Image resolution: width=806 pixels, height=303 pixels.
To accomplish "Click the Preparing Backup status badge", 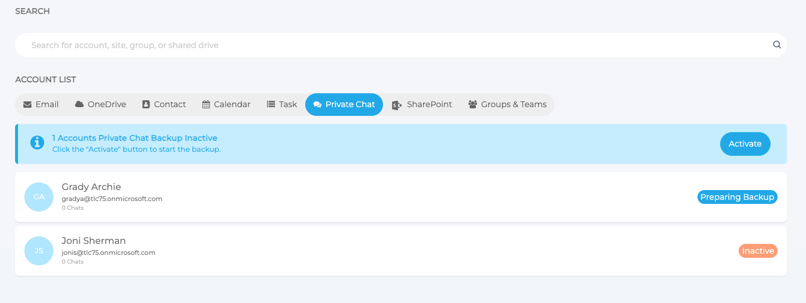I will [x=737, y=197].
